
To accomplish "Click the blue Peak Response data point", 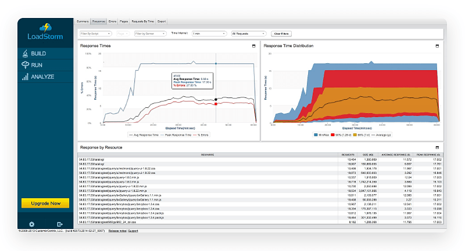I will 216,64.
